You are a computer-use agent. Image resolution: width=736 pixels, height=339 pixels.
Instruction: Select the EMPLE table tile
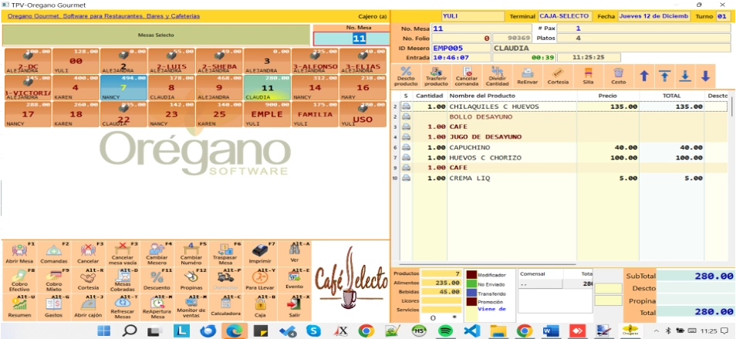click(x=267, y=114)
